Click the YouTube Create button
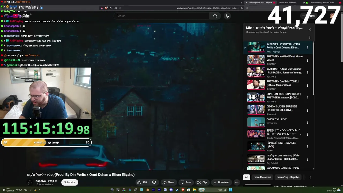Screen dimensions: 343x193 point(308,16)
